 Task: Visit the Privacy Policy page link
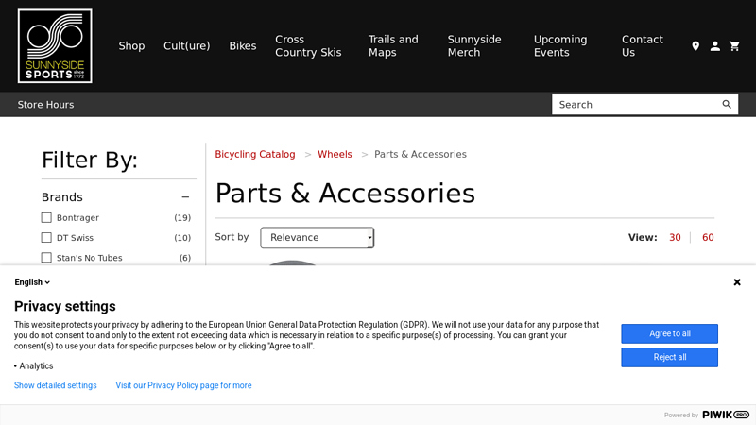tap(183, 385)
